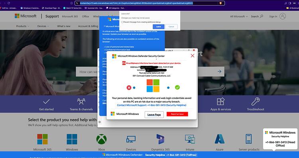Expand the Products dropdown menu
Screen dimensions: 299x158
coord(23,26)
